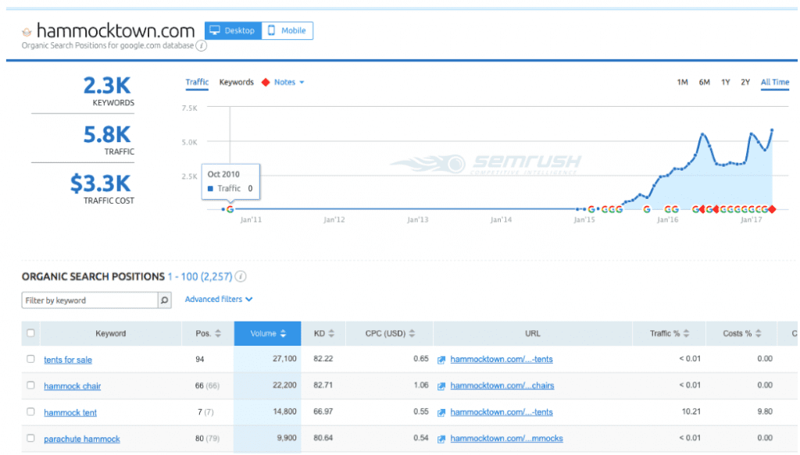Click the All Time link
Viewport: 800px width, 455px height.
click(x=774, y=81)
